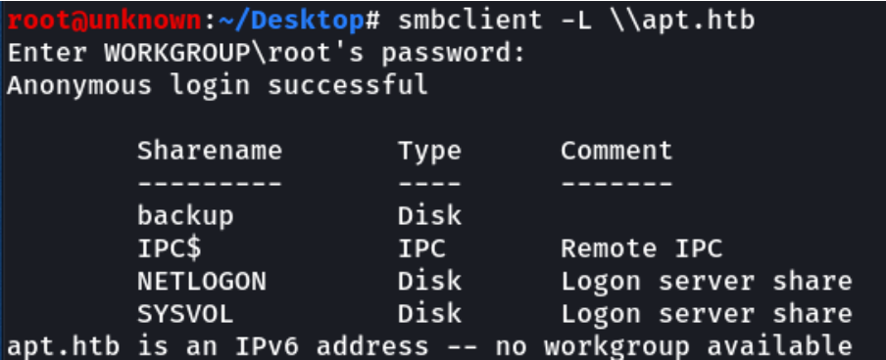Click the IPv6 address warning line
The image size is (886, 360).
click(429, 346)
